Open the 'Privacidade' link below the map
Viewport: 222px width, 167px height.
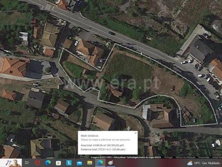(x=204, y=157)
